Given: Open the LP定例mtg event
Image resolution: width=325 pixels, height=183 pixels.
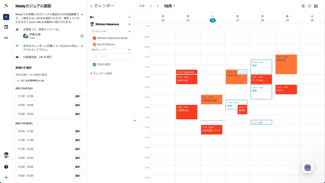Looking at the screenshot, I should pyautogui.click(x=187, y=112).
